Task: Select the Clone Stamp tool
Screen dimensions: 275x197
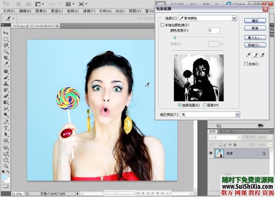Action: pyautogui.click(x=6, y=84)
